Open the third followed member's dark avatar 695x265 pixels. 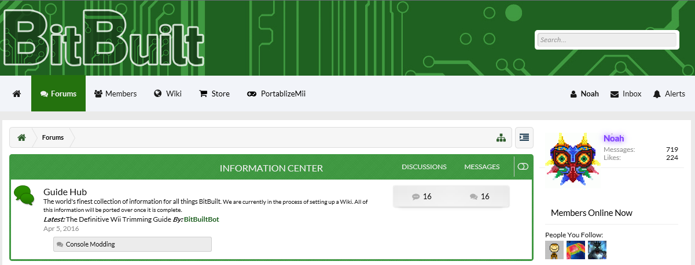click(x=597, y=250)
